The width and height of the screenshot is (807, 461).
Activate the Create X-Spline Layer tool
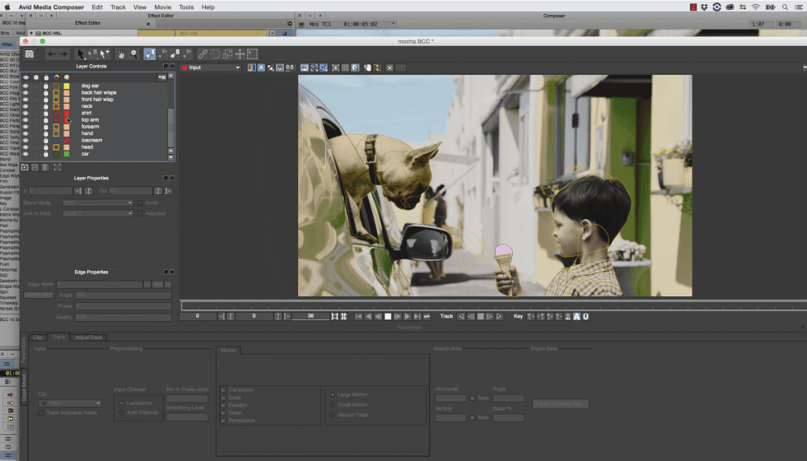pos(150,54)
